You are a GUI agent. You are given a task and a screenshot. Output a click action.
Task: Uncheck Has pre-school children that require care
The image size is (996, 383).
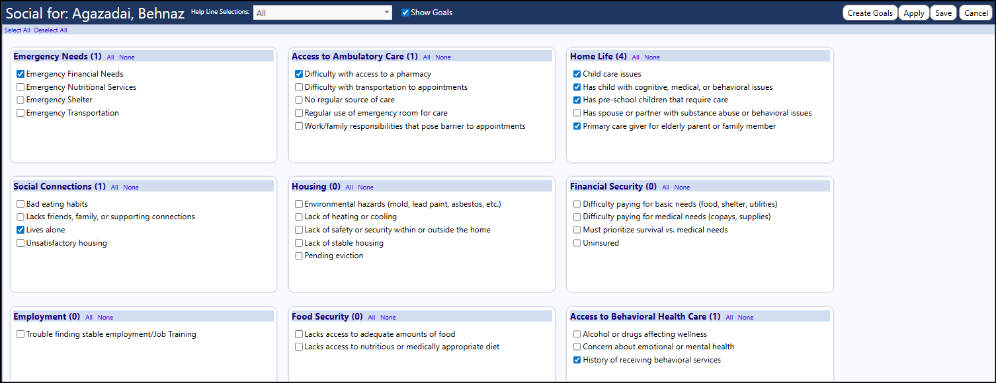(577, 100)
